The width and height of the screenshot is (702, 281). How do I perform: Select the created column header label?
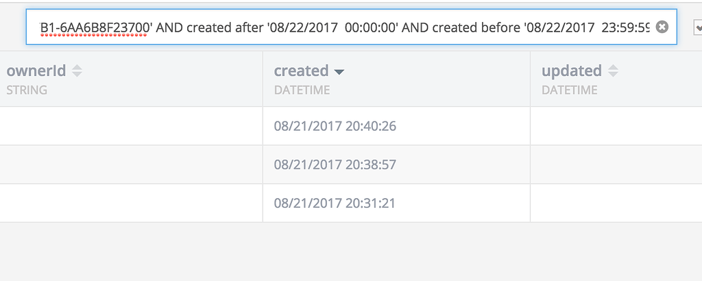click(x=302, y=71)
